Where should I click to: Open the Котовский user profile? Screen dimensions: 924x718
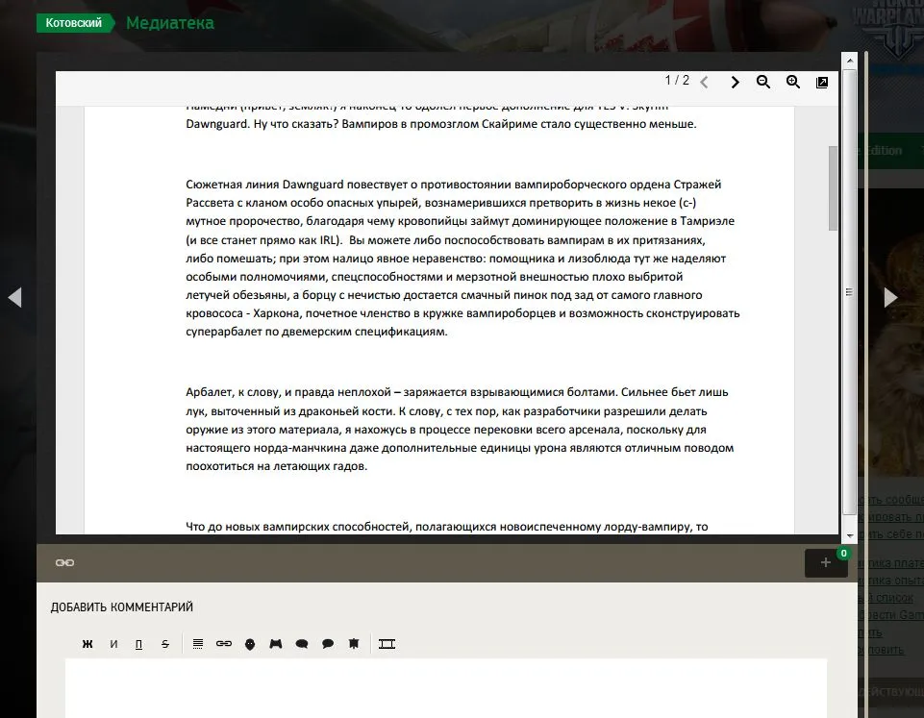tap(74, 23)
